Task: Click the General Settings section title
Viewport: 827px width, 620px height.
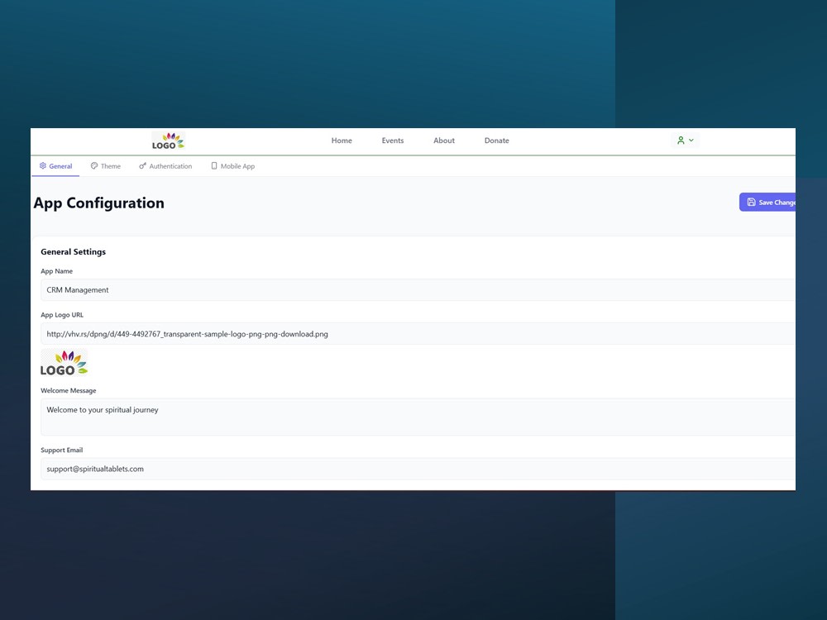Action: pyautogui.click(x=74, y=252)
